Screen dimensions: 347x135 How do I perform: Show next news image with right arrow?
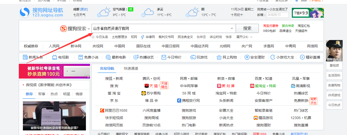(x=84, y=116)
